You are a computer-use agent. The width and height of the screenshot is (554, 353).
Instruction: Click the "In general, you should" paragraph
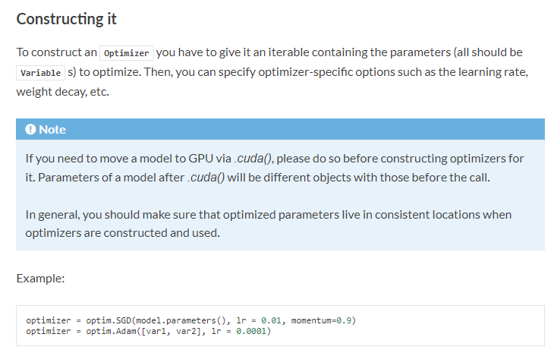pos(269,224)
